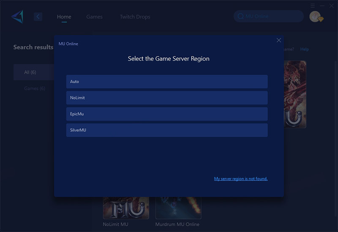Screen dimensions: 338x232
Task: Open the user profile avatar
Action: click(315, 16)
